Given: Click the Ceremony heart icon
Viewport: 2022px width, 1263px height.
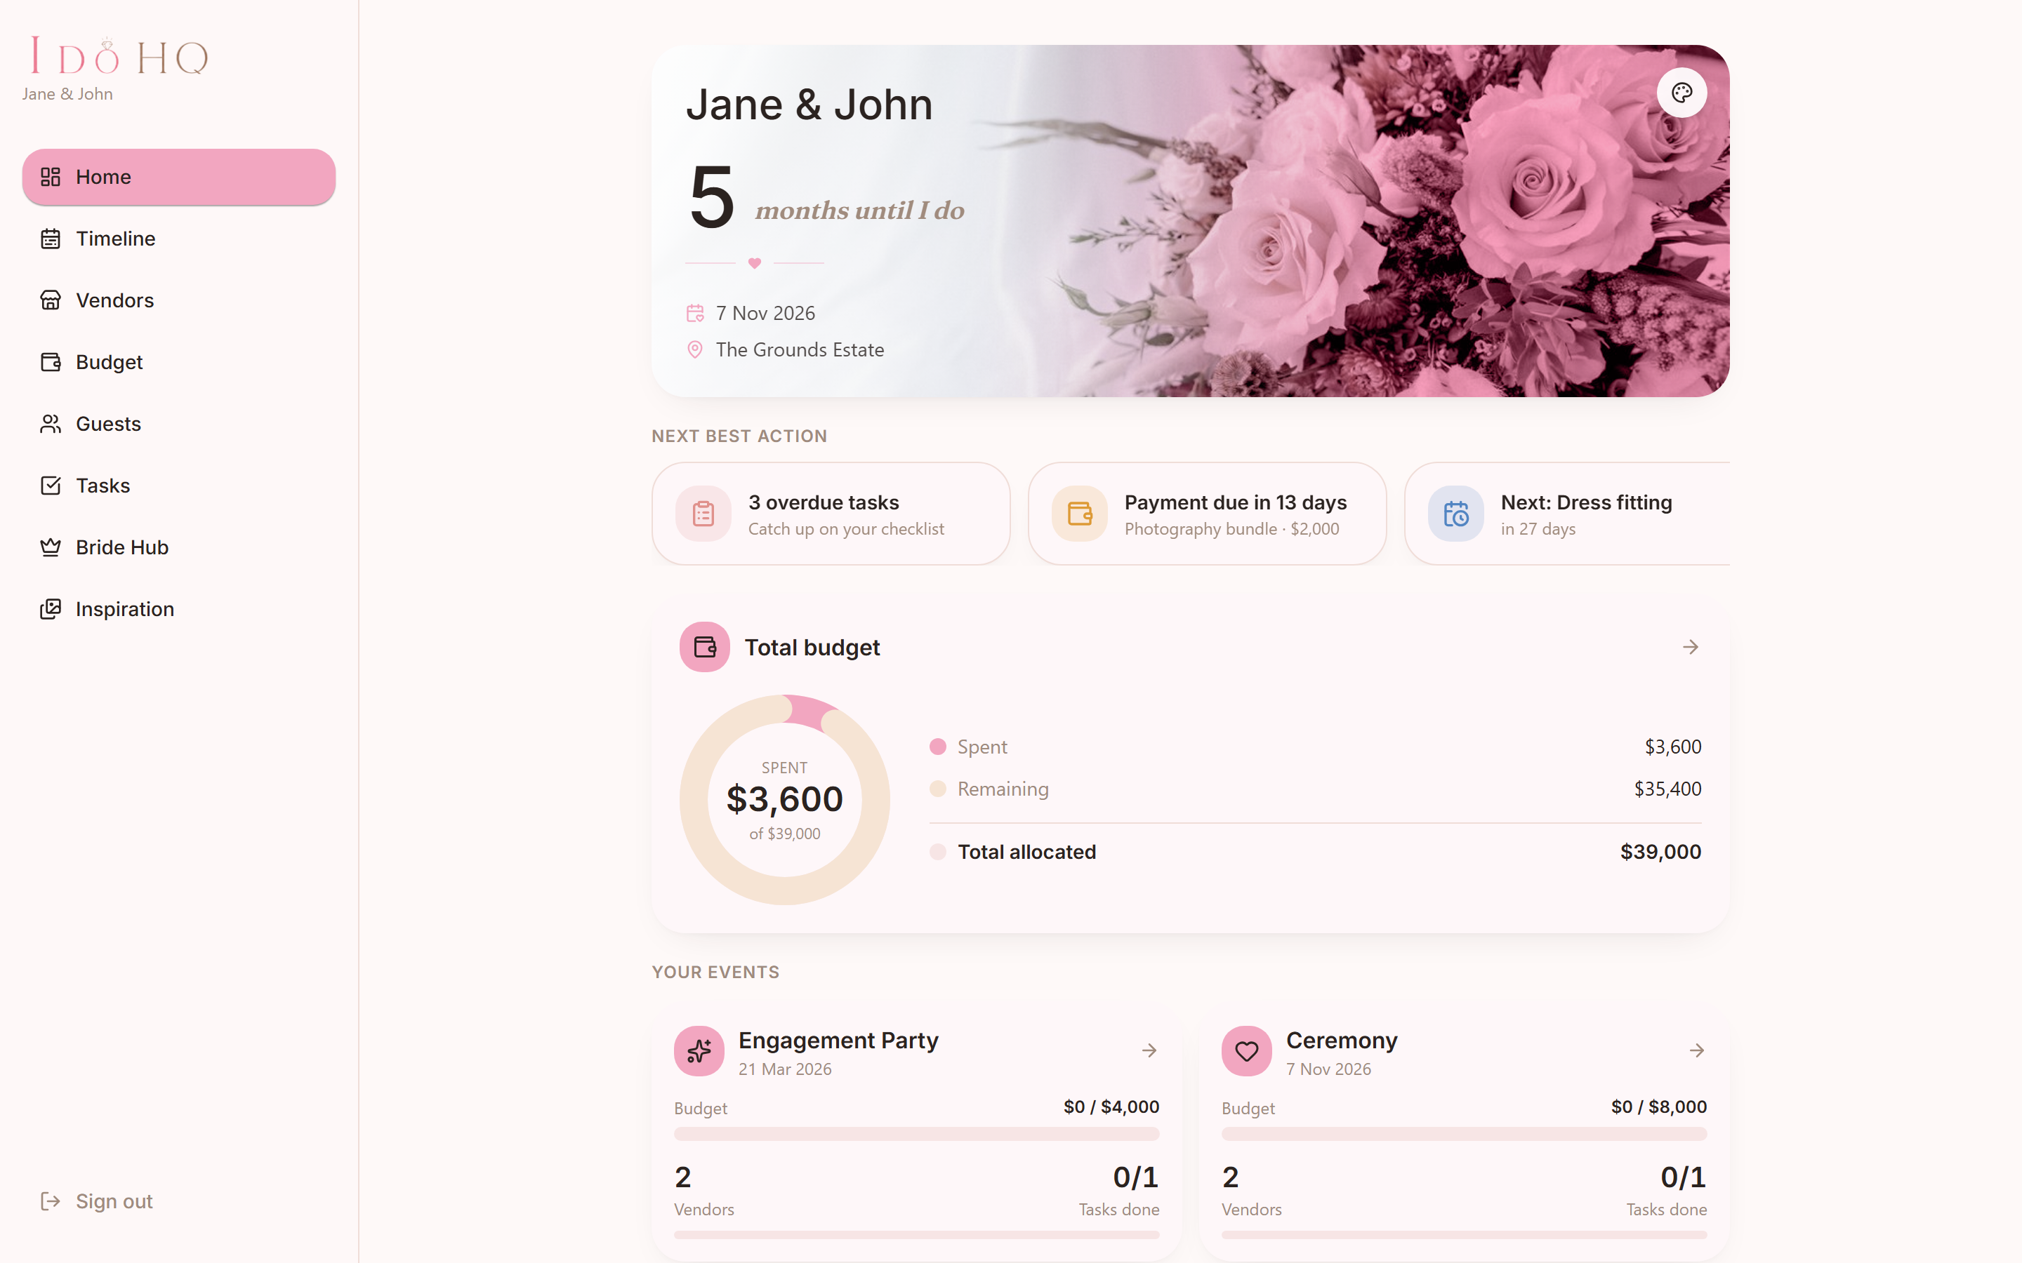Looking at the screenshot, I should point(1247,1051).
